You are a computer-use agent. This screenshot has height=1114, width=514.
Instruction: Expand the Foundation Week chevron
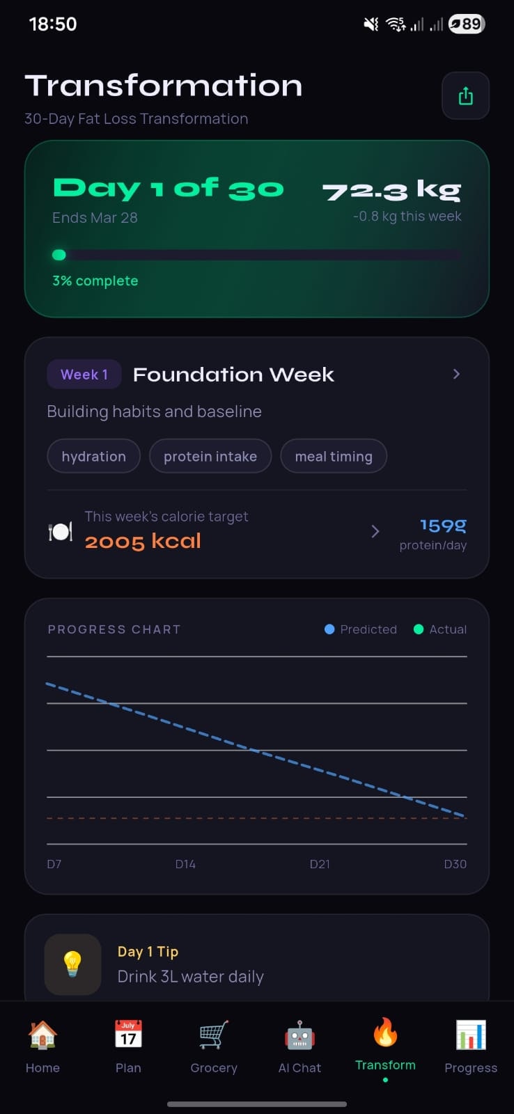(456, 375)
